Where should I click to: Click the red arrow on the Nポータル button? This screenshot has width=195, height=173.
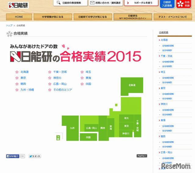[128, 3]
